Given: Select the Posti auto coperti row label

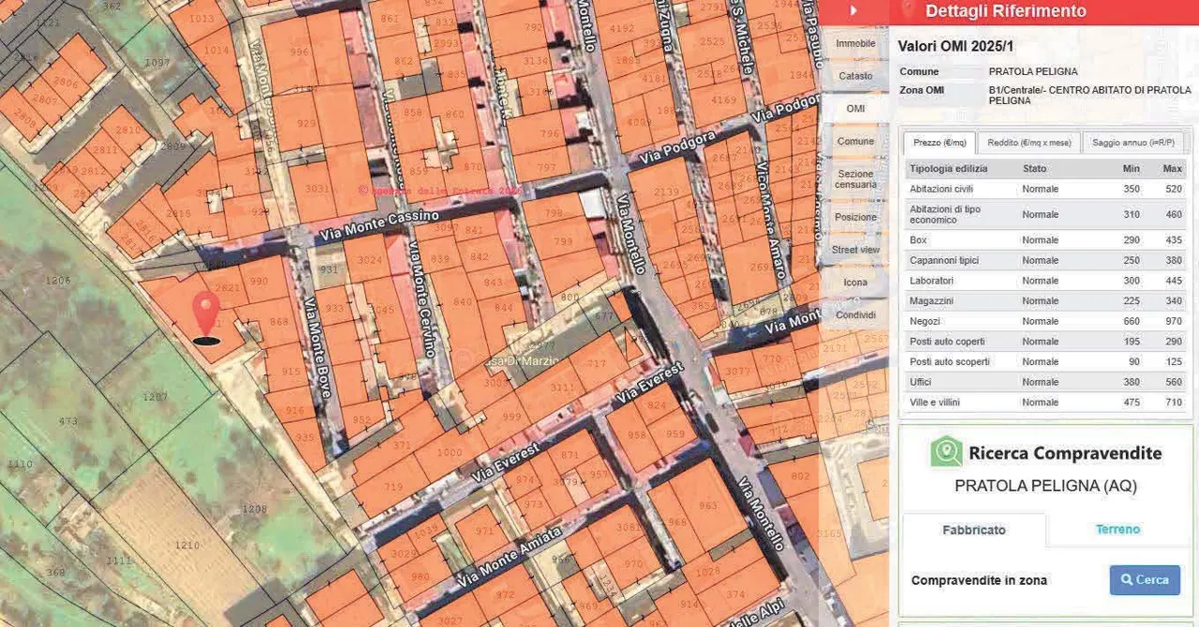Looking at the screenshot, I should 947,342.
